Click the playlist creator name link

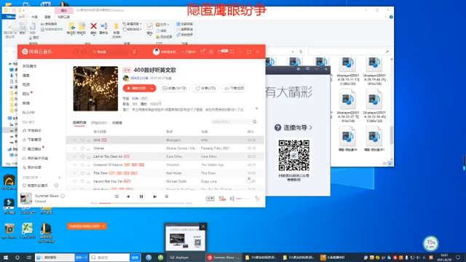click(x=139, y=78)
